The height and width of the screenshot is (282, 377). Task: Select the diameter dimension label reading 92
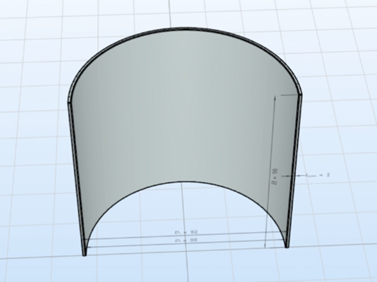[186, 233]
